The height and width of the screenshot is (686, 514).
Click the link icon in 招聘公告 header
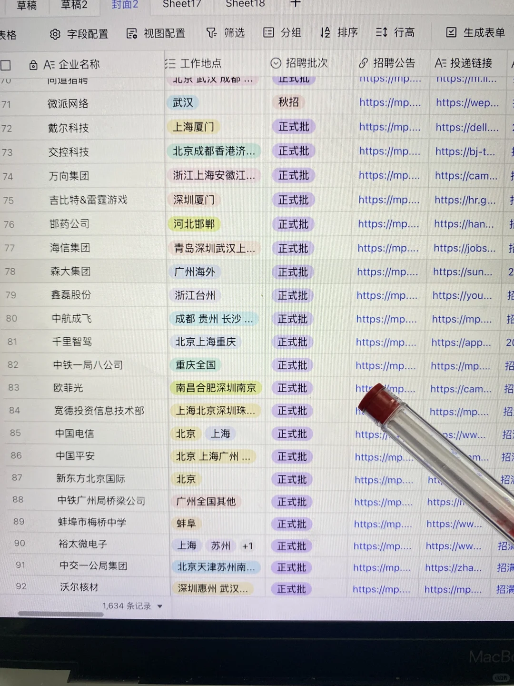[x=364, y=63]
